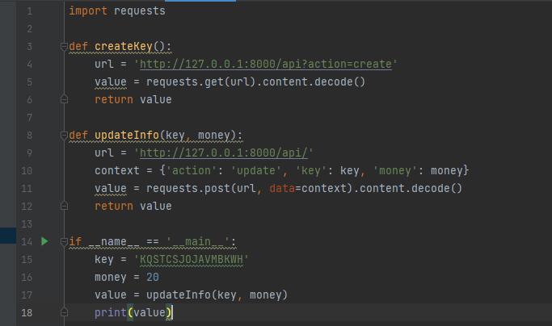
Task: Click fold end marker after createKey return
Action: (64, 100)
